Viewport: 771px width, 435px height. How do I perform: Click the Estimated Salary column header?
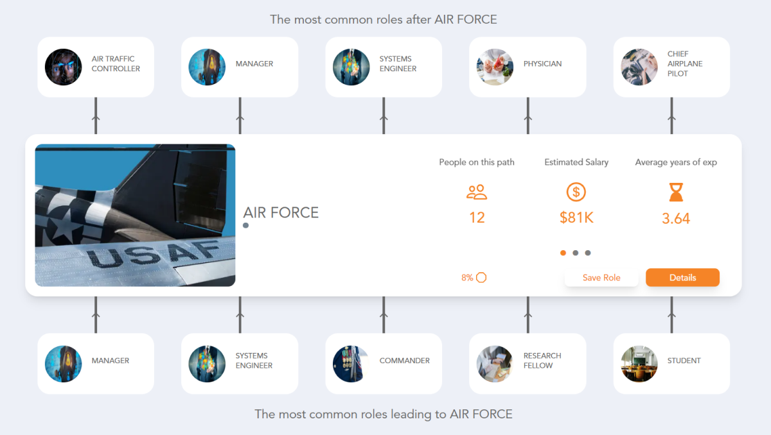point(576,162)
